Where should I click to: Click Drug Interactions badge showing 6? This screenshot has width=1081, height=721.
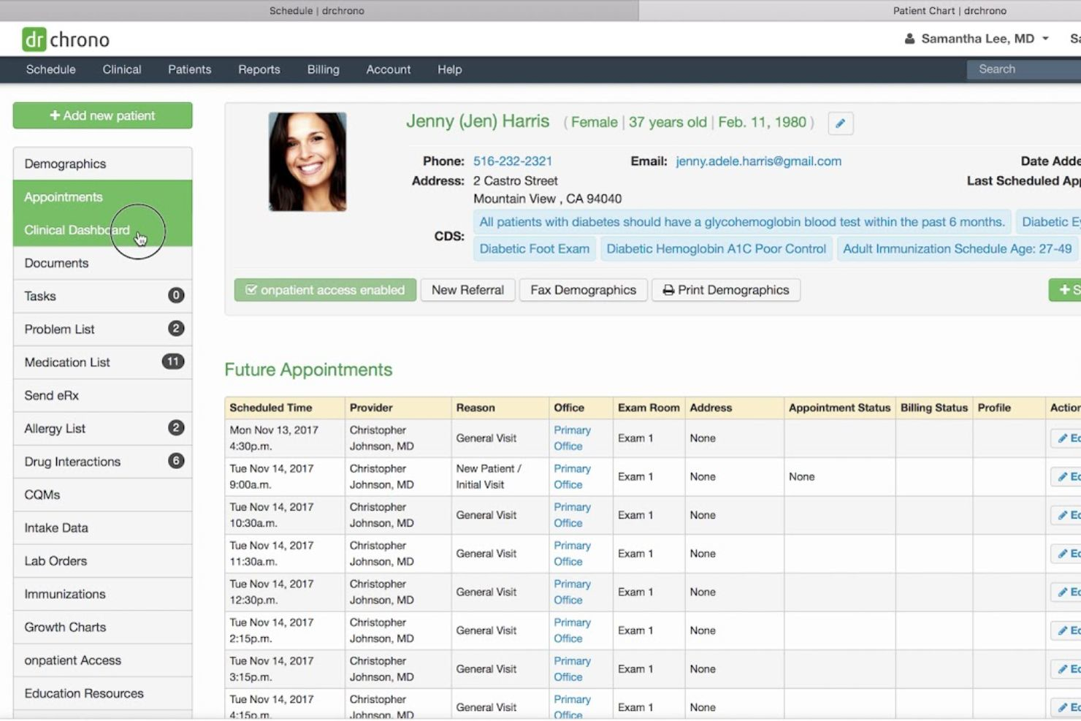pyautogui.click(x=176, y=460)
